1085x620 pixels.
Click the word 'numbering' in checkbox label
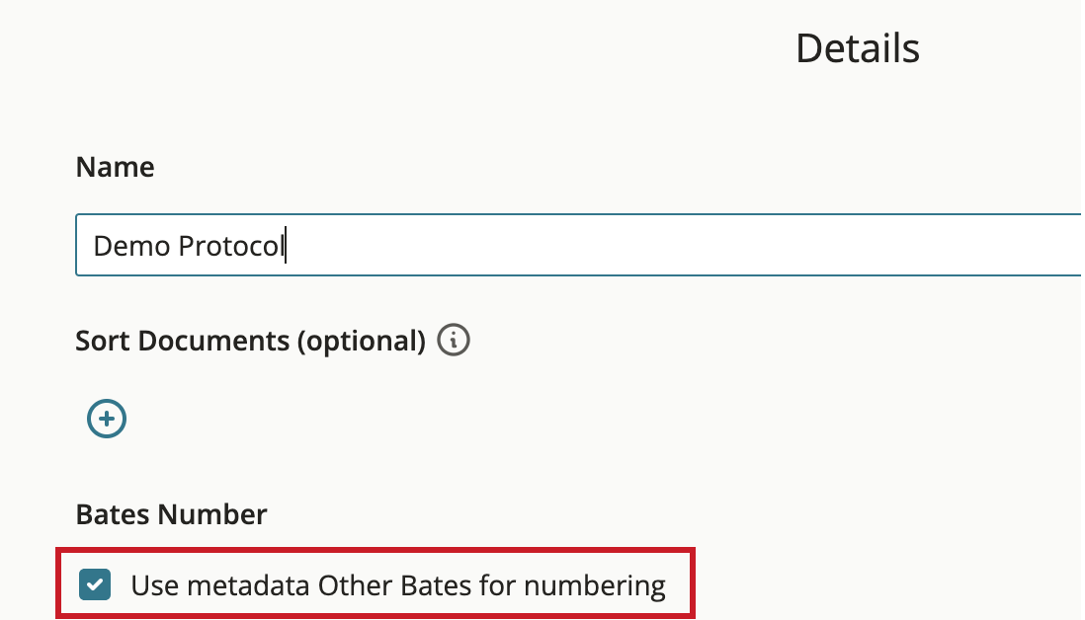595,586
